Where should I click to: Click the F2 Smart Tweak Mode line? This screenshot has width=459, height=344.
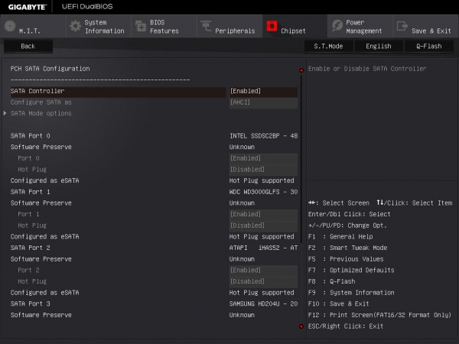(x=347, y=248)
